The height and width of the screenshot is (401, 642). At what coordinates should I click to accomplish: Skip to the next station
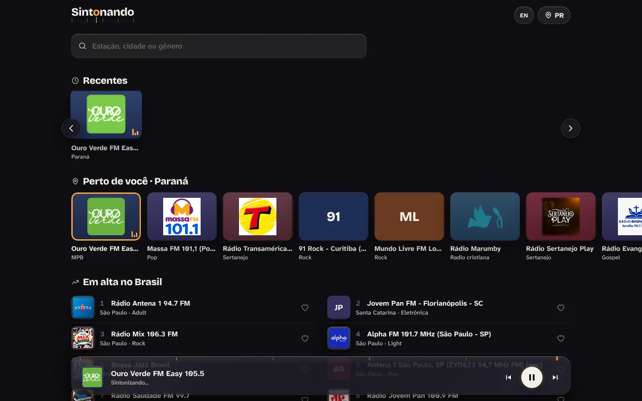(x=555, y=377)
